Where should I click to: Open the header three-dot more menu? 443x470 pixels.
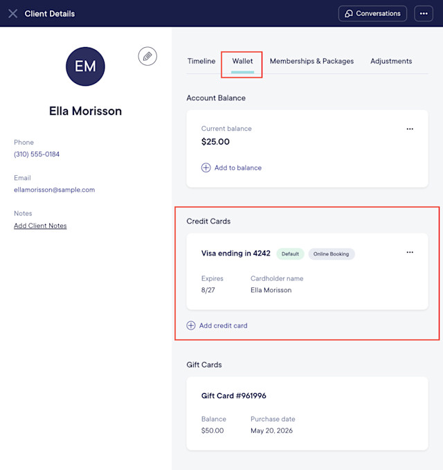(424, 13)
